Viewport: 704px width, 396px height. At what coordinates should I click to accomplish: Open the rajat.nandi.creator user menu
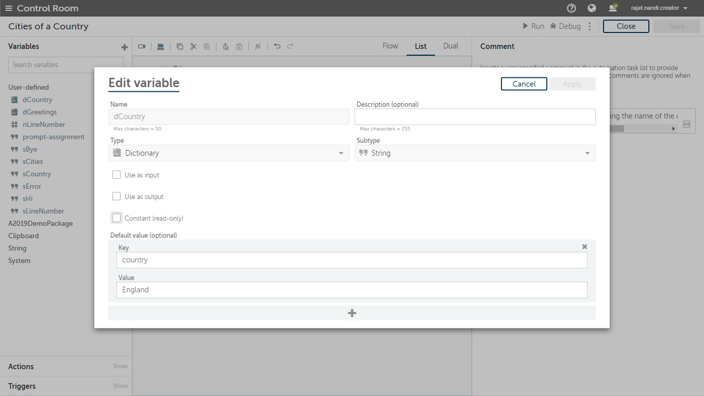[x=659, y=8]
